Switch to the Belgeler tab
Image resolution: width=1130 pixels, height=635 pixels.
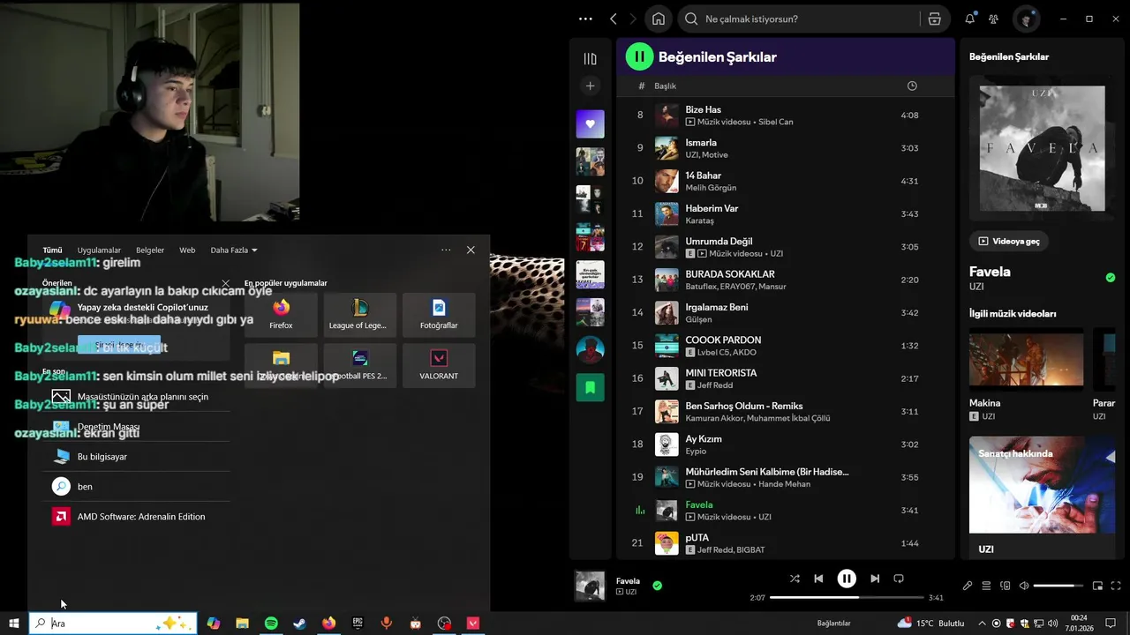click(150, 250)
